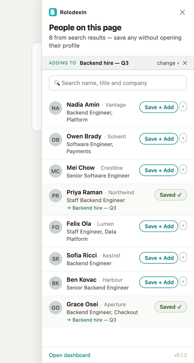This screenshot has height=363, width=194.
Task: Expand options arrow next to Nadia Amin
Action: tap(183, 107)
